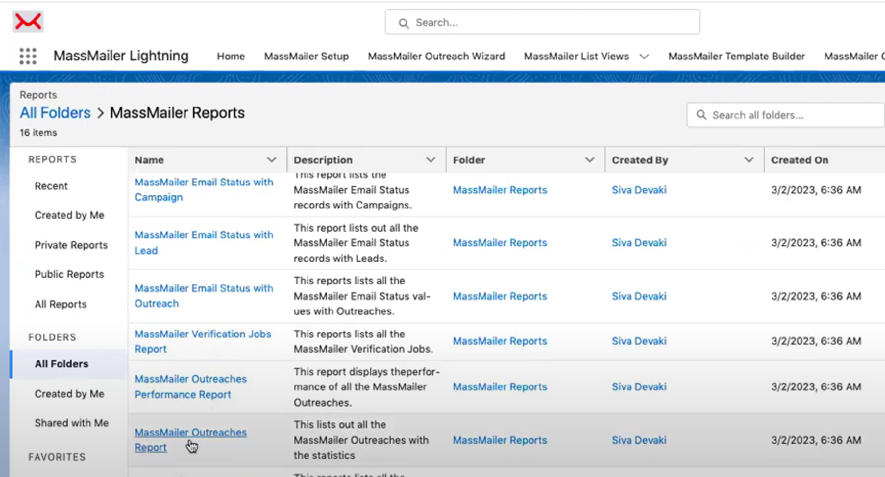Open MassMailer Reports folder in Outreaches Report row
The height and width of the screenshot is (477, 885).
coord(500,440)
